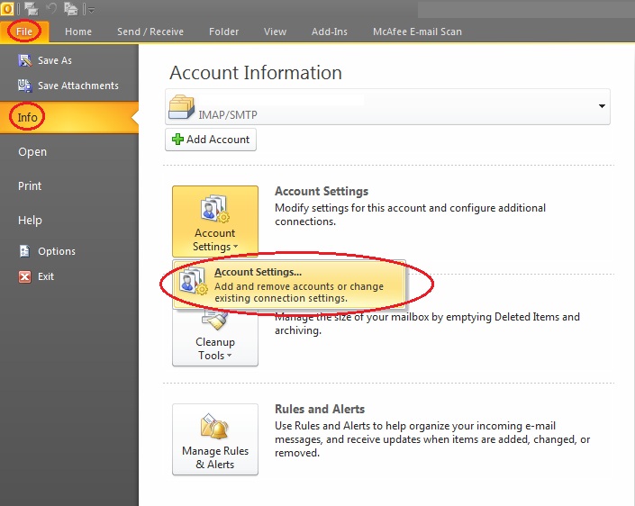Click the Save Attachments icon

(24, 86)
